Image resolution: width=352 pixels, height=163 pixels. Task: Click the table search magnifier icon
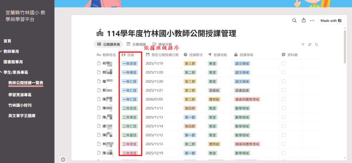pos(317,44)
